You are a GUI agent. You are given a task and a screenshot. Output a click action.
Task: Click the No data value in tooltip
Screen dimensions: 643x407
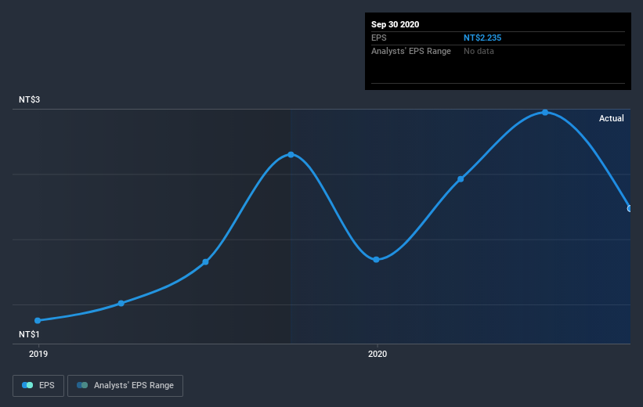tap(479, 51)
